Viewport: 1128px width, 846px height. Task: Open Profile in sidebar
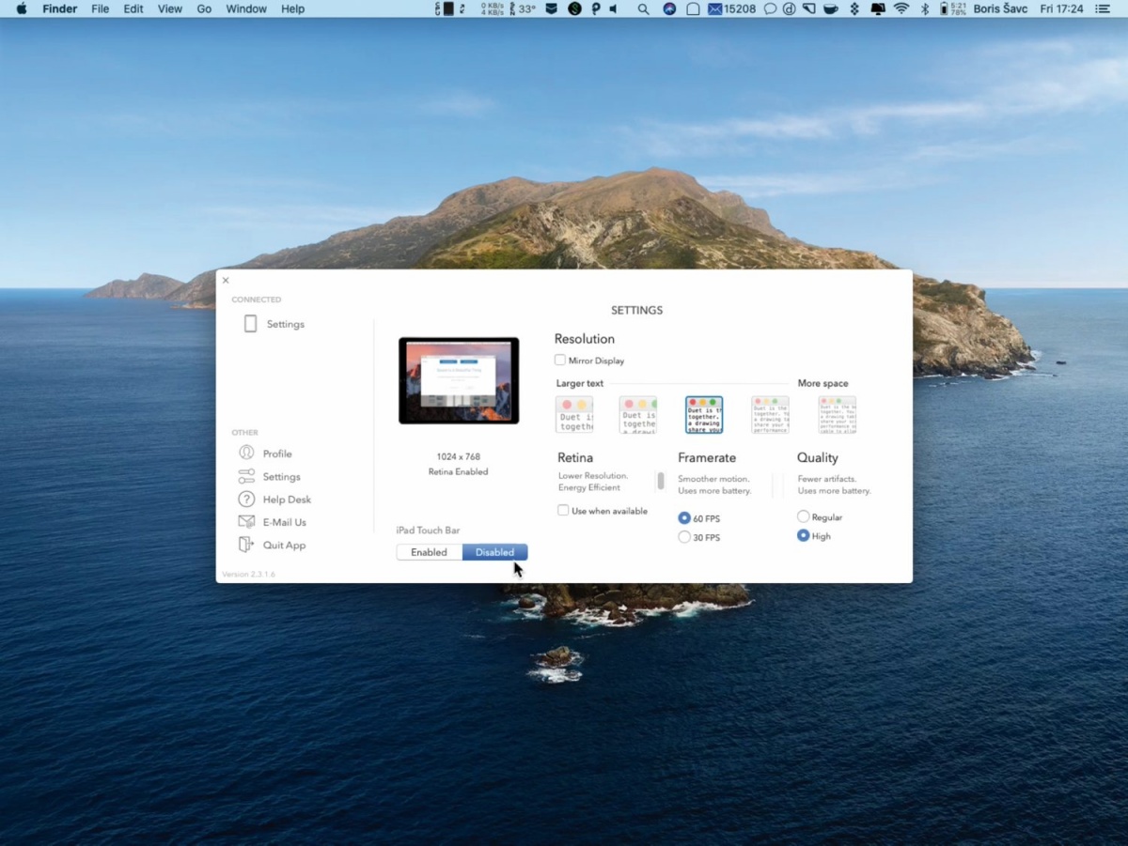pyautogui.click(x=277, y=454)
